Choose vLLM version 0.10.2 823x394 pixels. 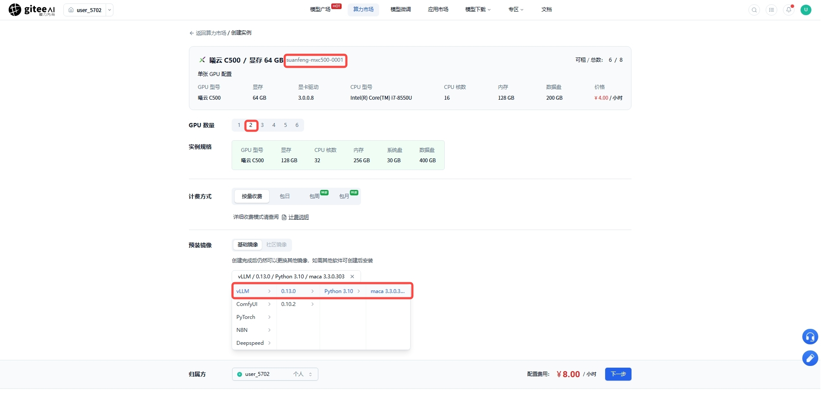298,304
